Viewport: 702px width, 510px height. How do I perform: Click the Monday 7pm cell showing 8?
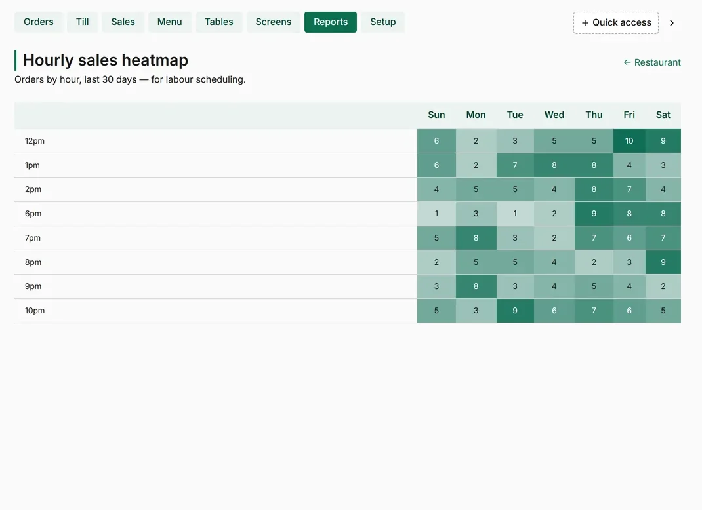[476, 237]
